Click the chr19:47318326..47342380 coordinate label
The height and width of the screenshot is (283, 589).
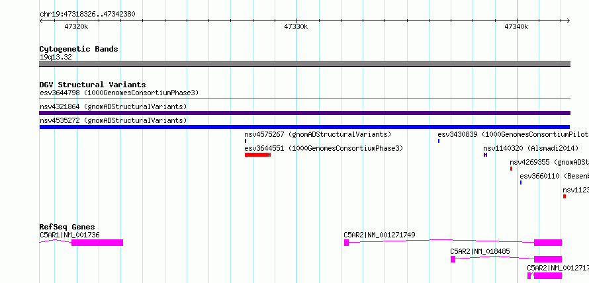pyautogui.click(x=87, y=15)
